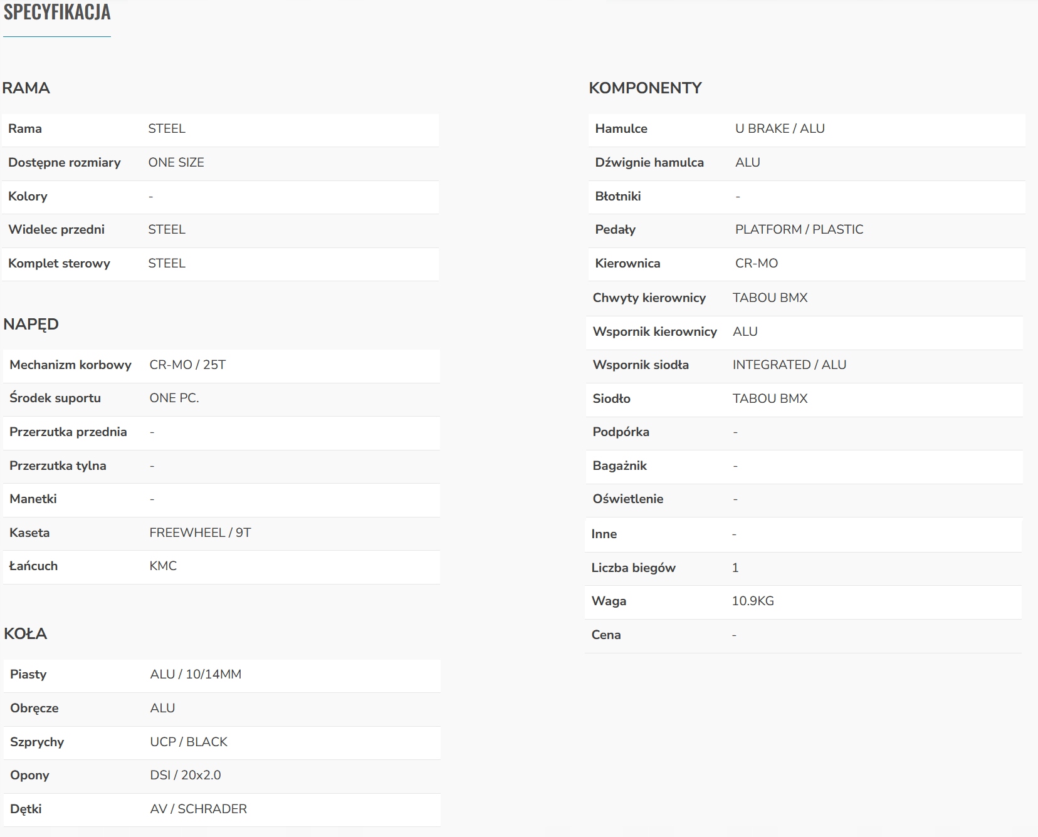Screen dimensions: 1038x837
Task: Click the Mechanizm korbowy label
Action: 70,365
